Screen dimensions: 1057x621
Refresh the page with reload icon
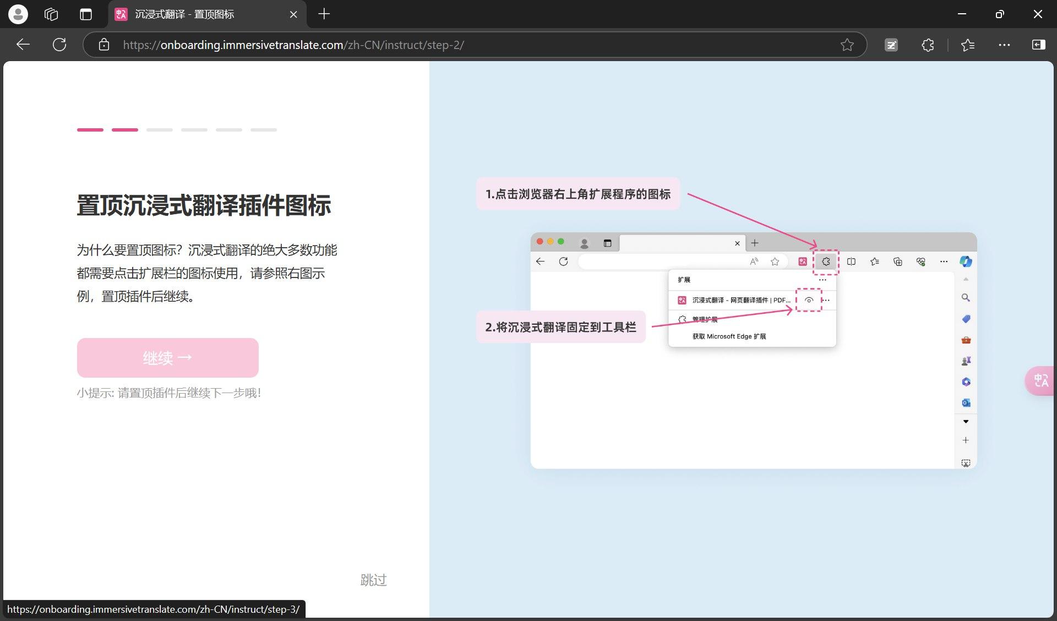(59, 45)
